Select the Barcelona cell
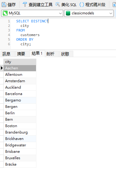Viewport: 116px width, 169px height. [20, 94]
